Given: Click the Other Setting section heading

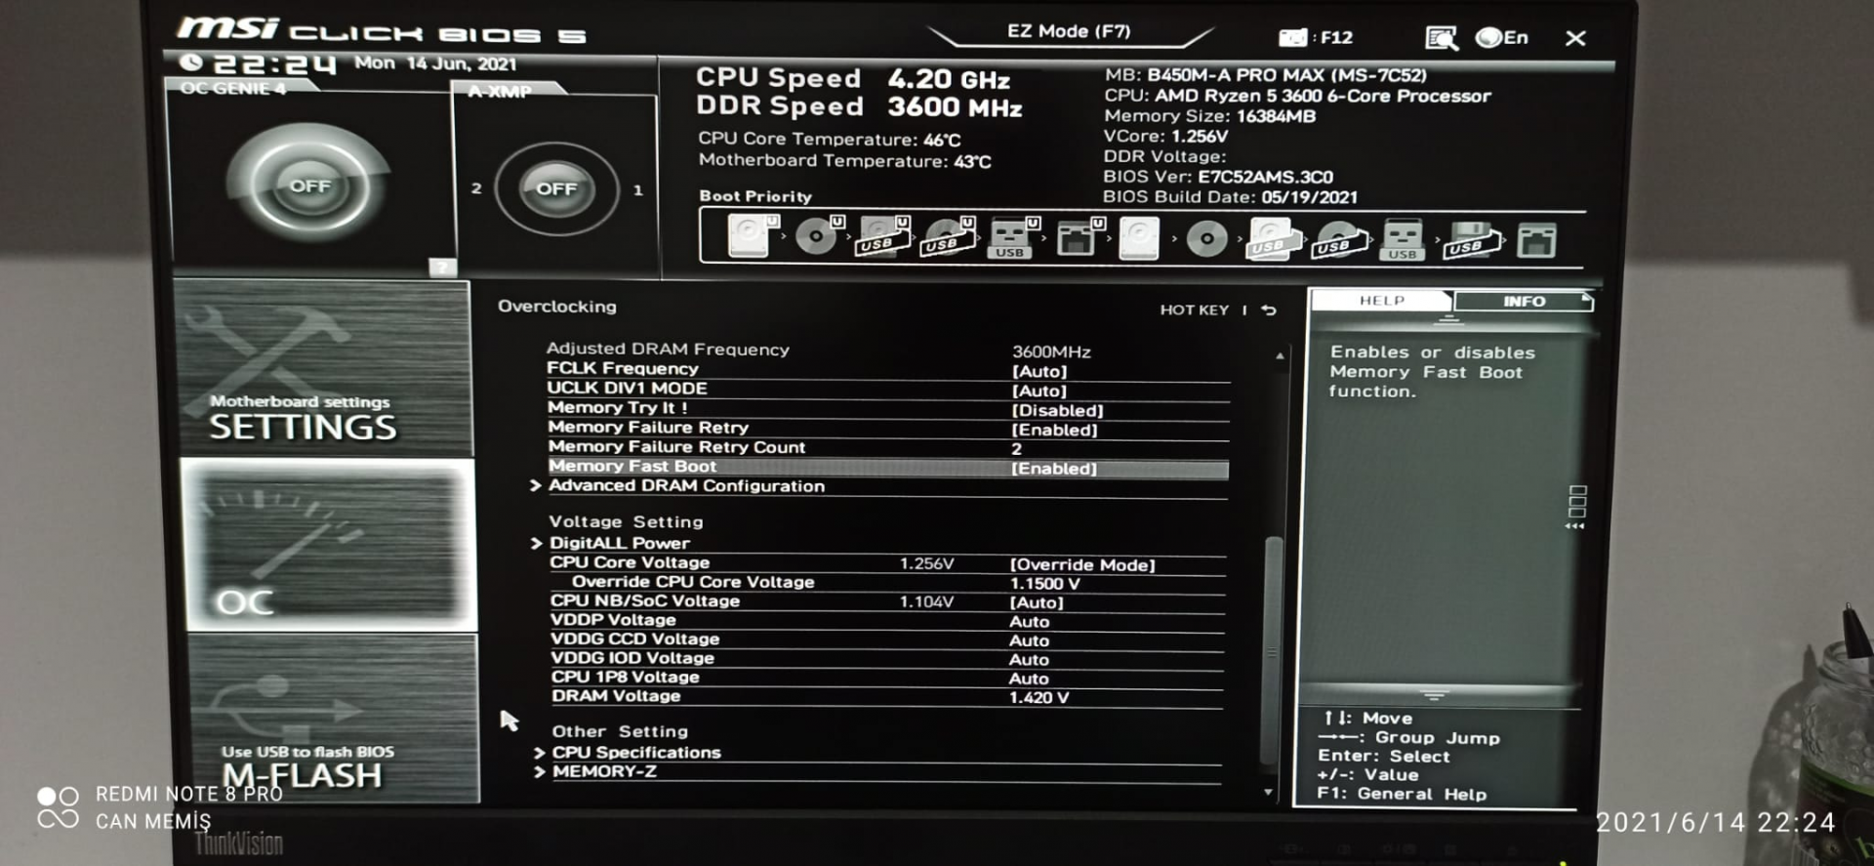Looking at the screenshot, I should (620, 731).
